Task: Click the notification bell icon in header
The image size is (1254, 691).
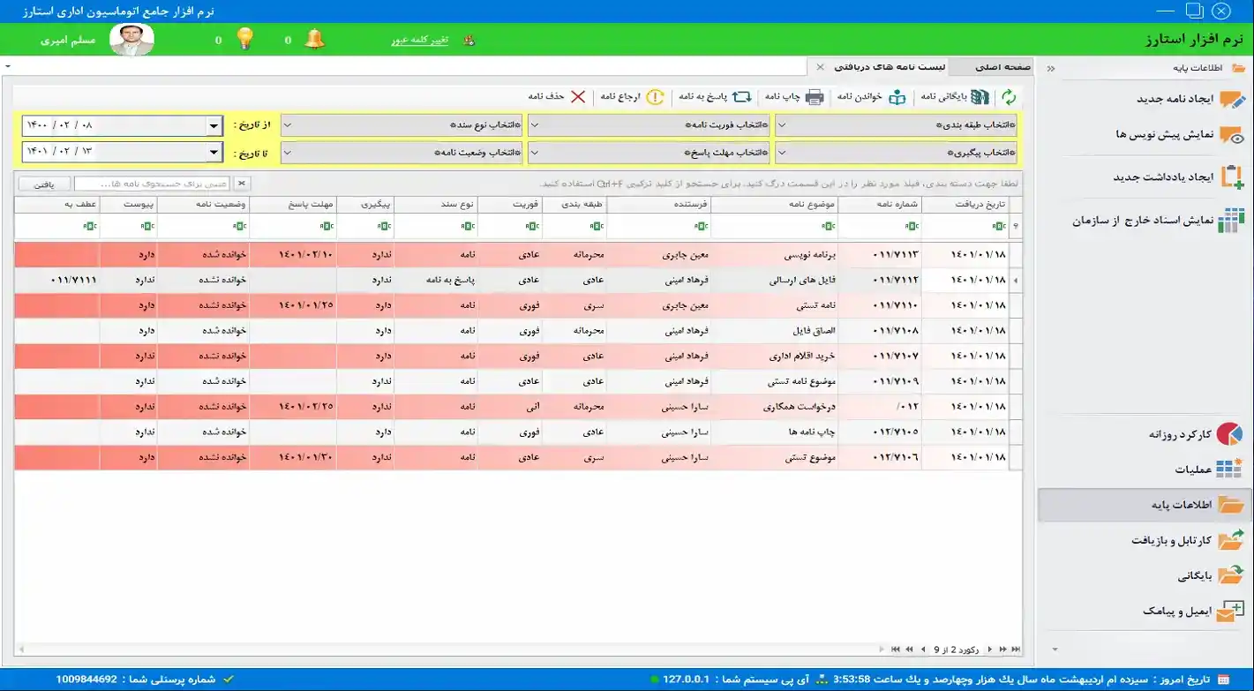Action: pos(314,40)
